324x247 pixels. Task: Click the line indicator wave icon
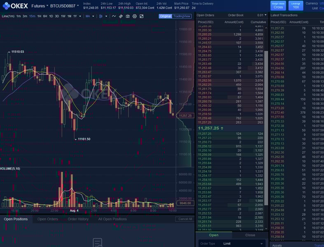[114, 16]
